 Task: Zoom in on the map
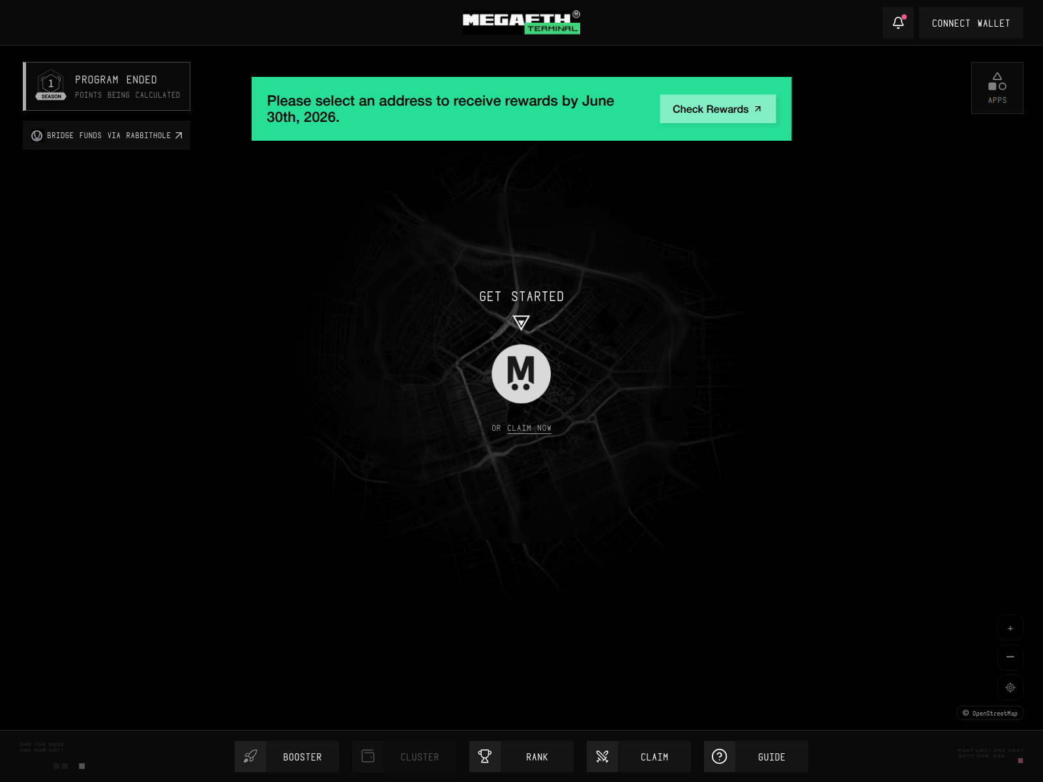point(1010,628)
